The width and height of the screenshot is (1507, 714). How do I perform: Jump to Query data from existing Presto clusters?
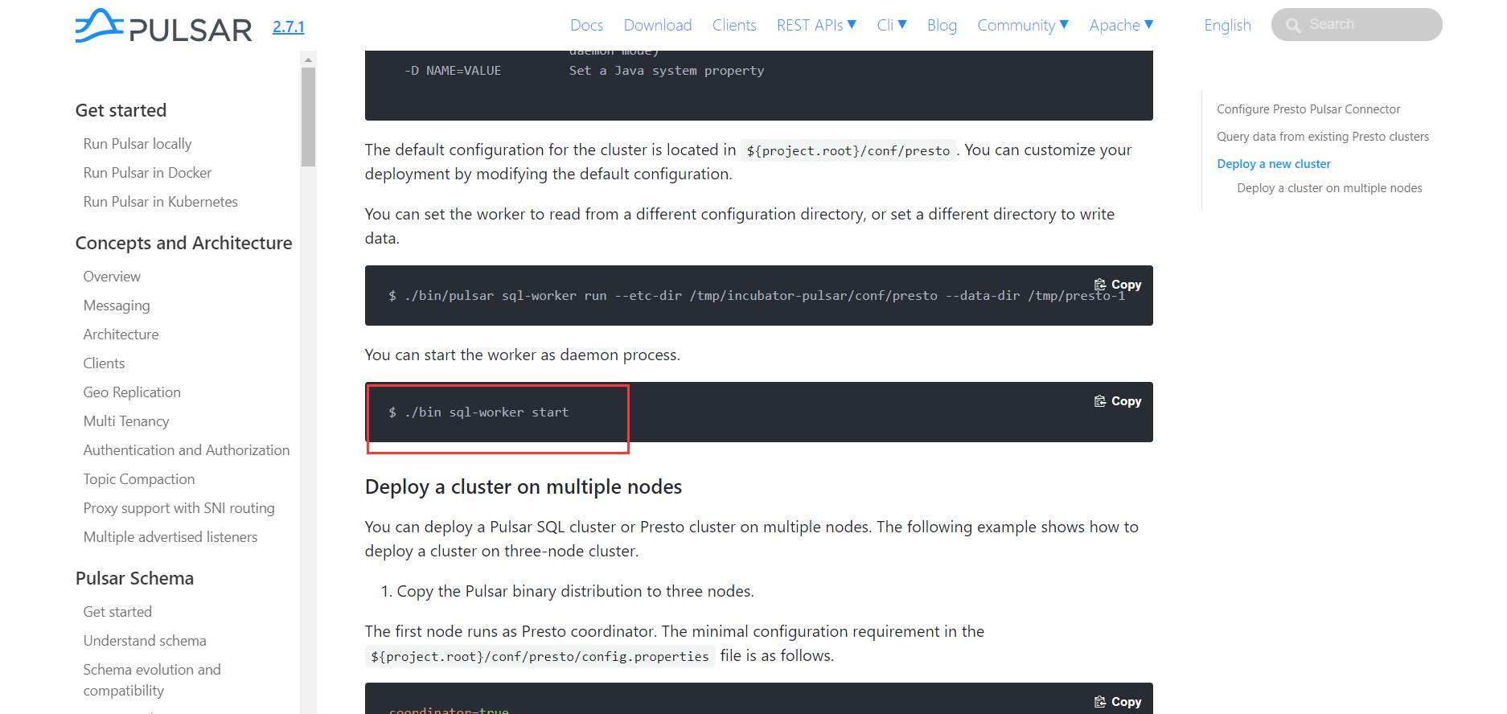(x=1323, y=137)
